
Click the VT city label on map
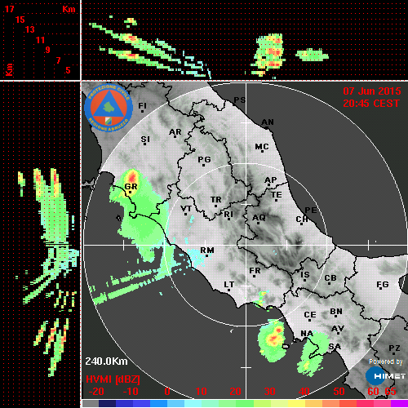click(186, 209)
